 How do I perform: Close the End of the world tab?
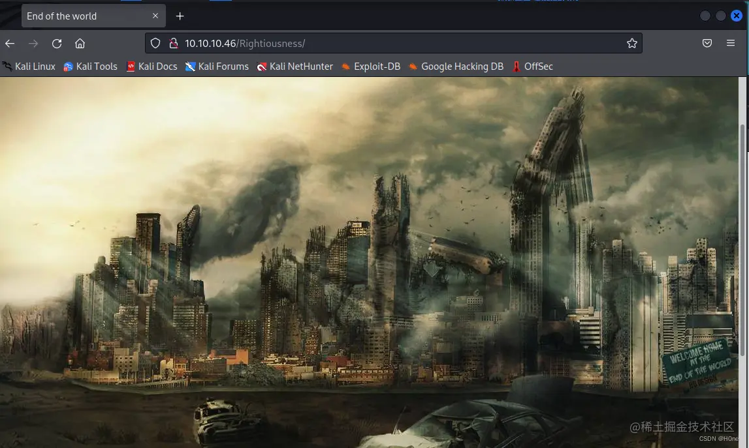[x=155, y=16]
